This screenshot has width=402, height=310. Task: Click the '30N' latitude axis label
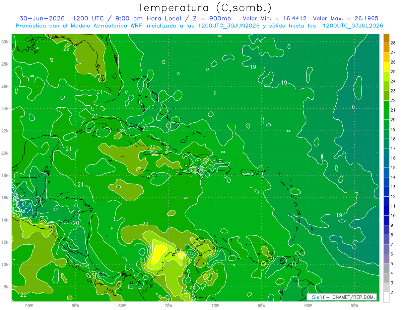pos(5,42)
